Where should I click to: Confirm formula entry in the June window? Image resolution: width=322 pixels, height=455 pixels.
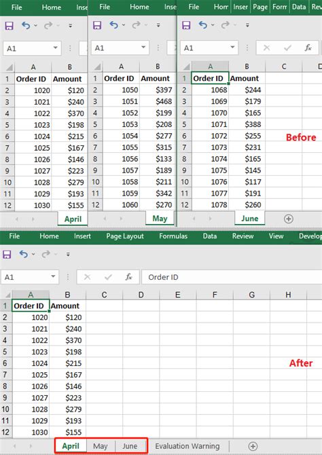tap(287, 48)
